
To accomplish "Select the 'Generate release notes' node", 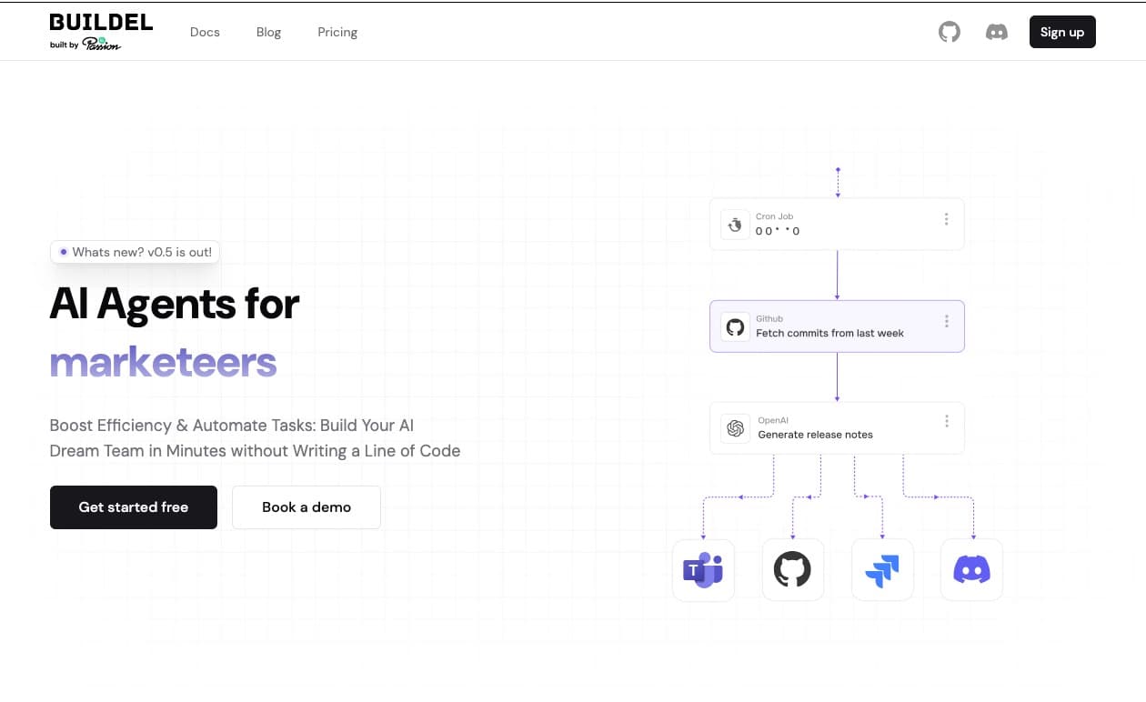I will [x=837, y=428].
